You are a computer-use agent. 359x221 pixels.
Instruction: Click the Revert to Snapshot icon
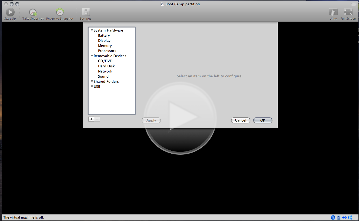point(59,12)
